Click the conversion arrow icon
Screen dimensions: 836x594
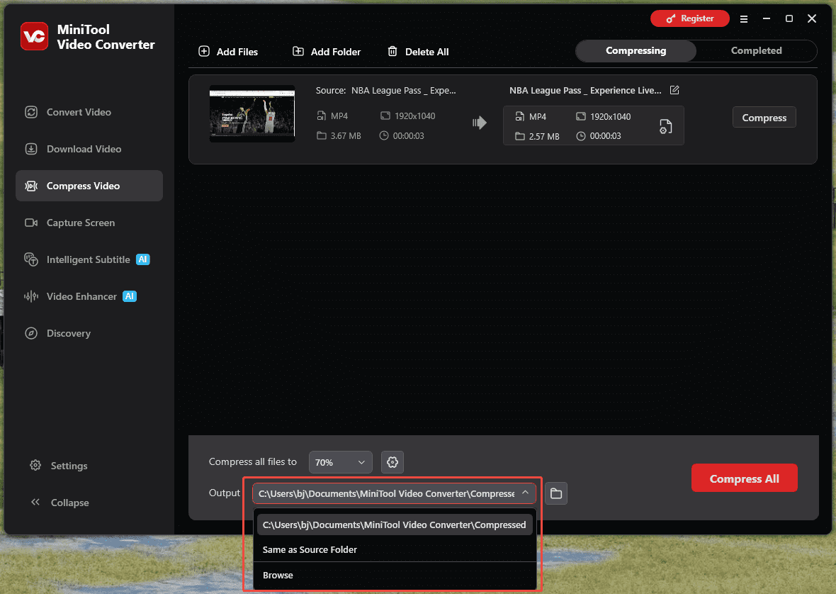click(x=480, y=123)
